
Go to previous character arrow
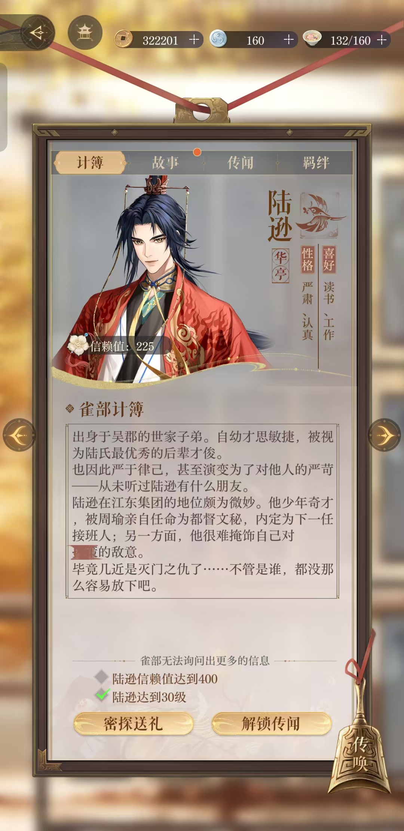(19, 435)
